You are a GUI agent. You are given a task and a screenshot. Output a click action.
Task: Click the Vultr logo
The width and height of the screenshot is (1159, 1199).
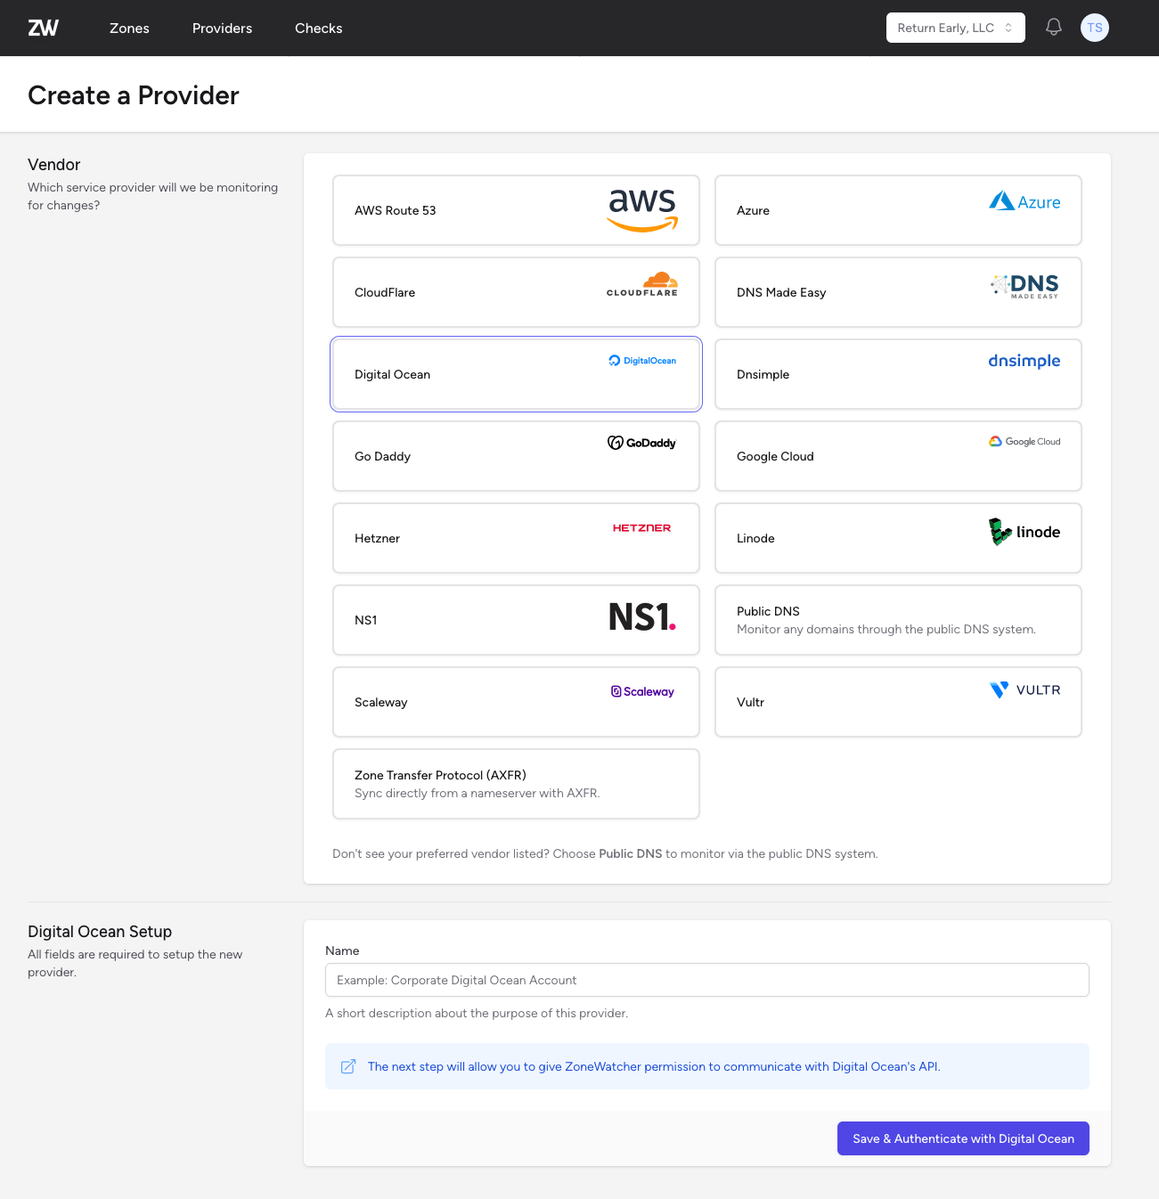[x=1024, y=689]
